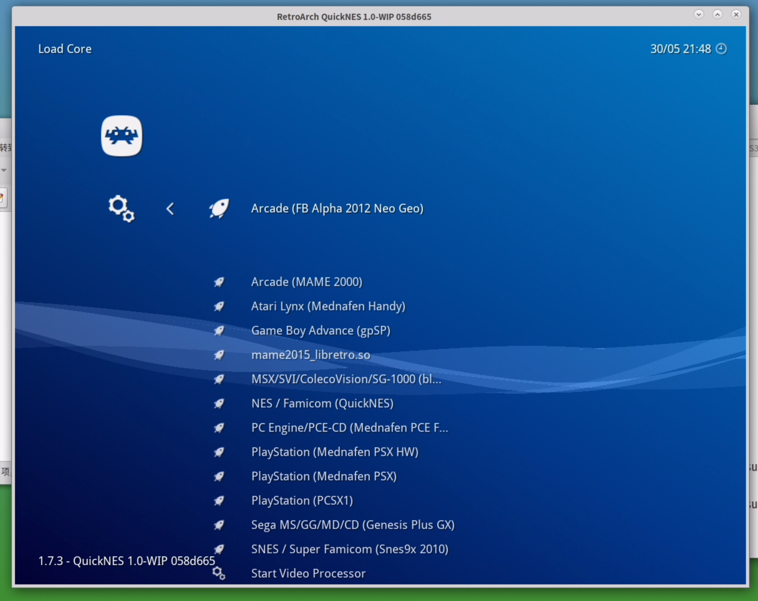Open Start Video Processor
The image size is (758, 601).
(x=308, y=574)
